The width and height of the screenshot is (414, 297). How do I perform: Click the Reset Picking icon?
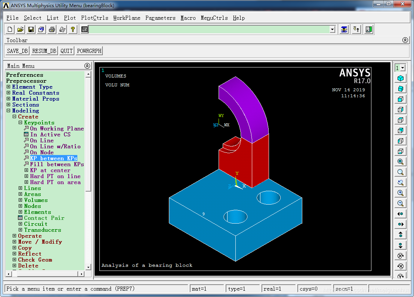[x=356, y=29]
